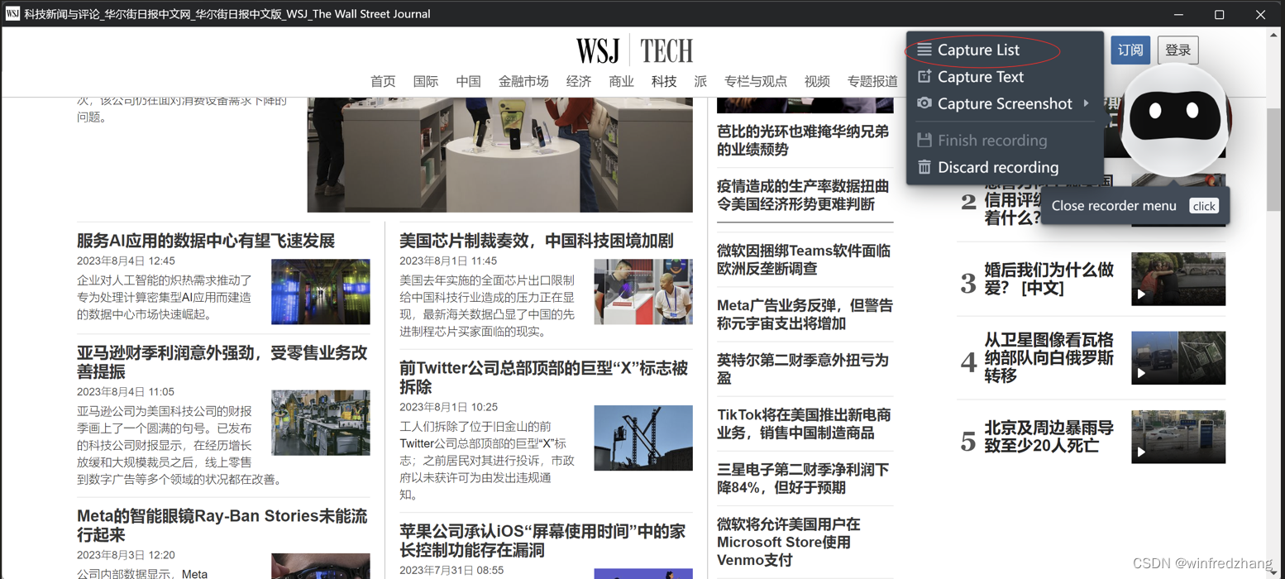Open 三星电子第二财季净利润下降84% link
This screenshot has width=1285, height=579.
coord(803,478)
